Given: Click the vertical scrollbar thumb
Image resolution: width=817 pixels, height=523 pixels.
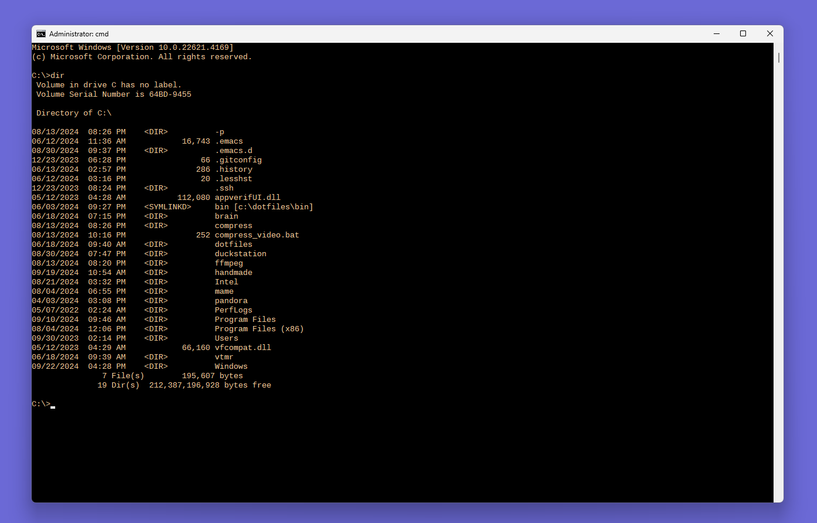Looking at the screenshot, I should click(779, 58).
